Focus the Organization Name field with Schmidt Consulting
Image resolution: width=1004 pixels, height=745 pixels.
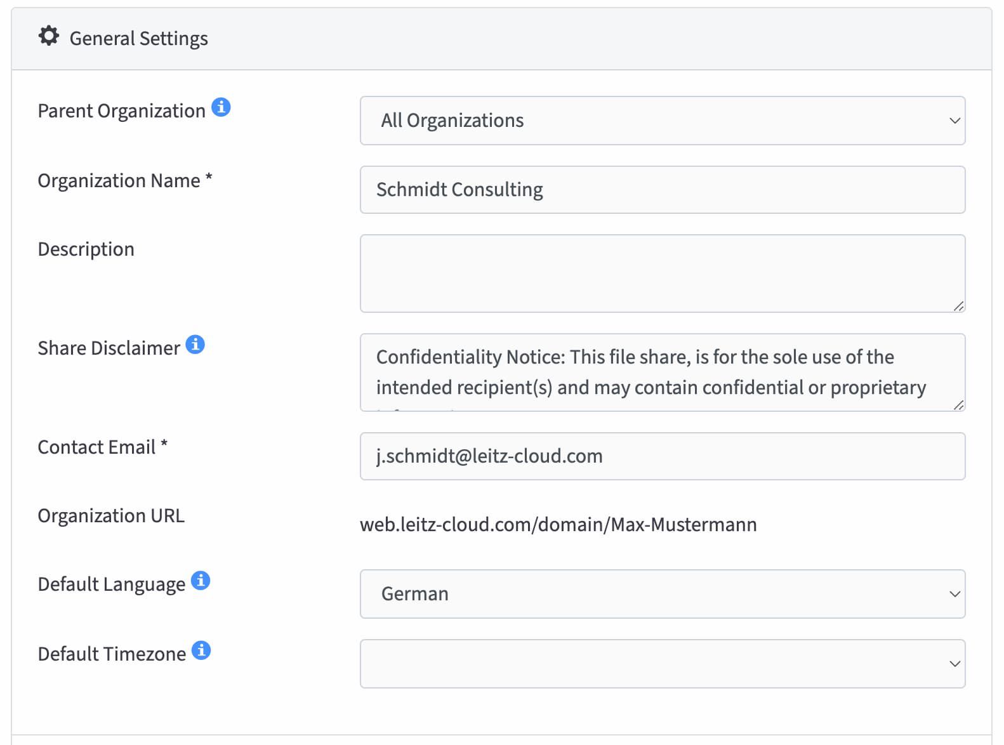pyautogui.click(x=662, y=190)
